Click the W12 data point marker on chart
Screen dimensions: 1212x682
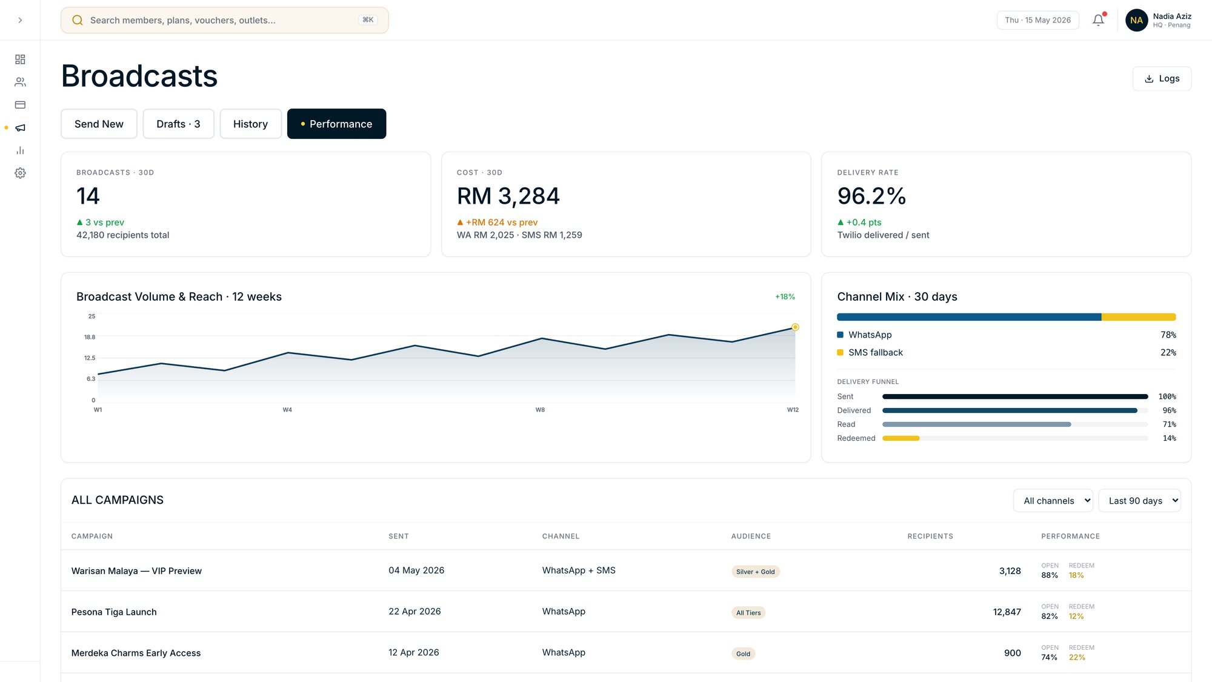pyautogui.click(x=795, y=327)
